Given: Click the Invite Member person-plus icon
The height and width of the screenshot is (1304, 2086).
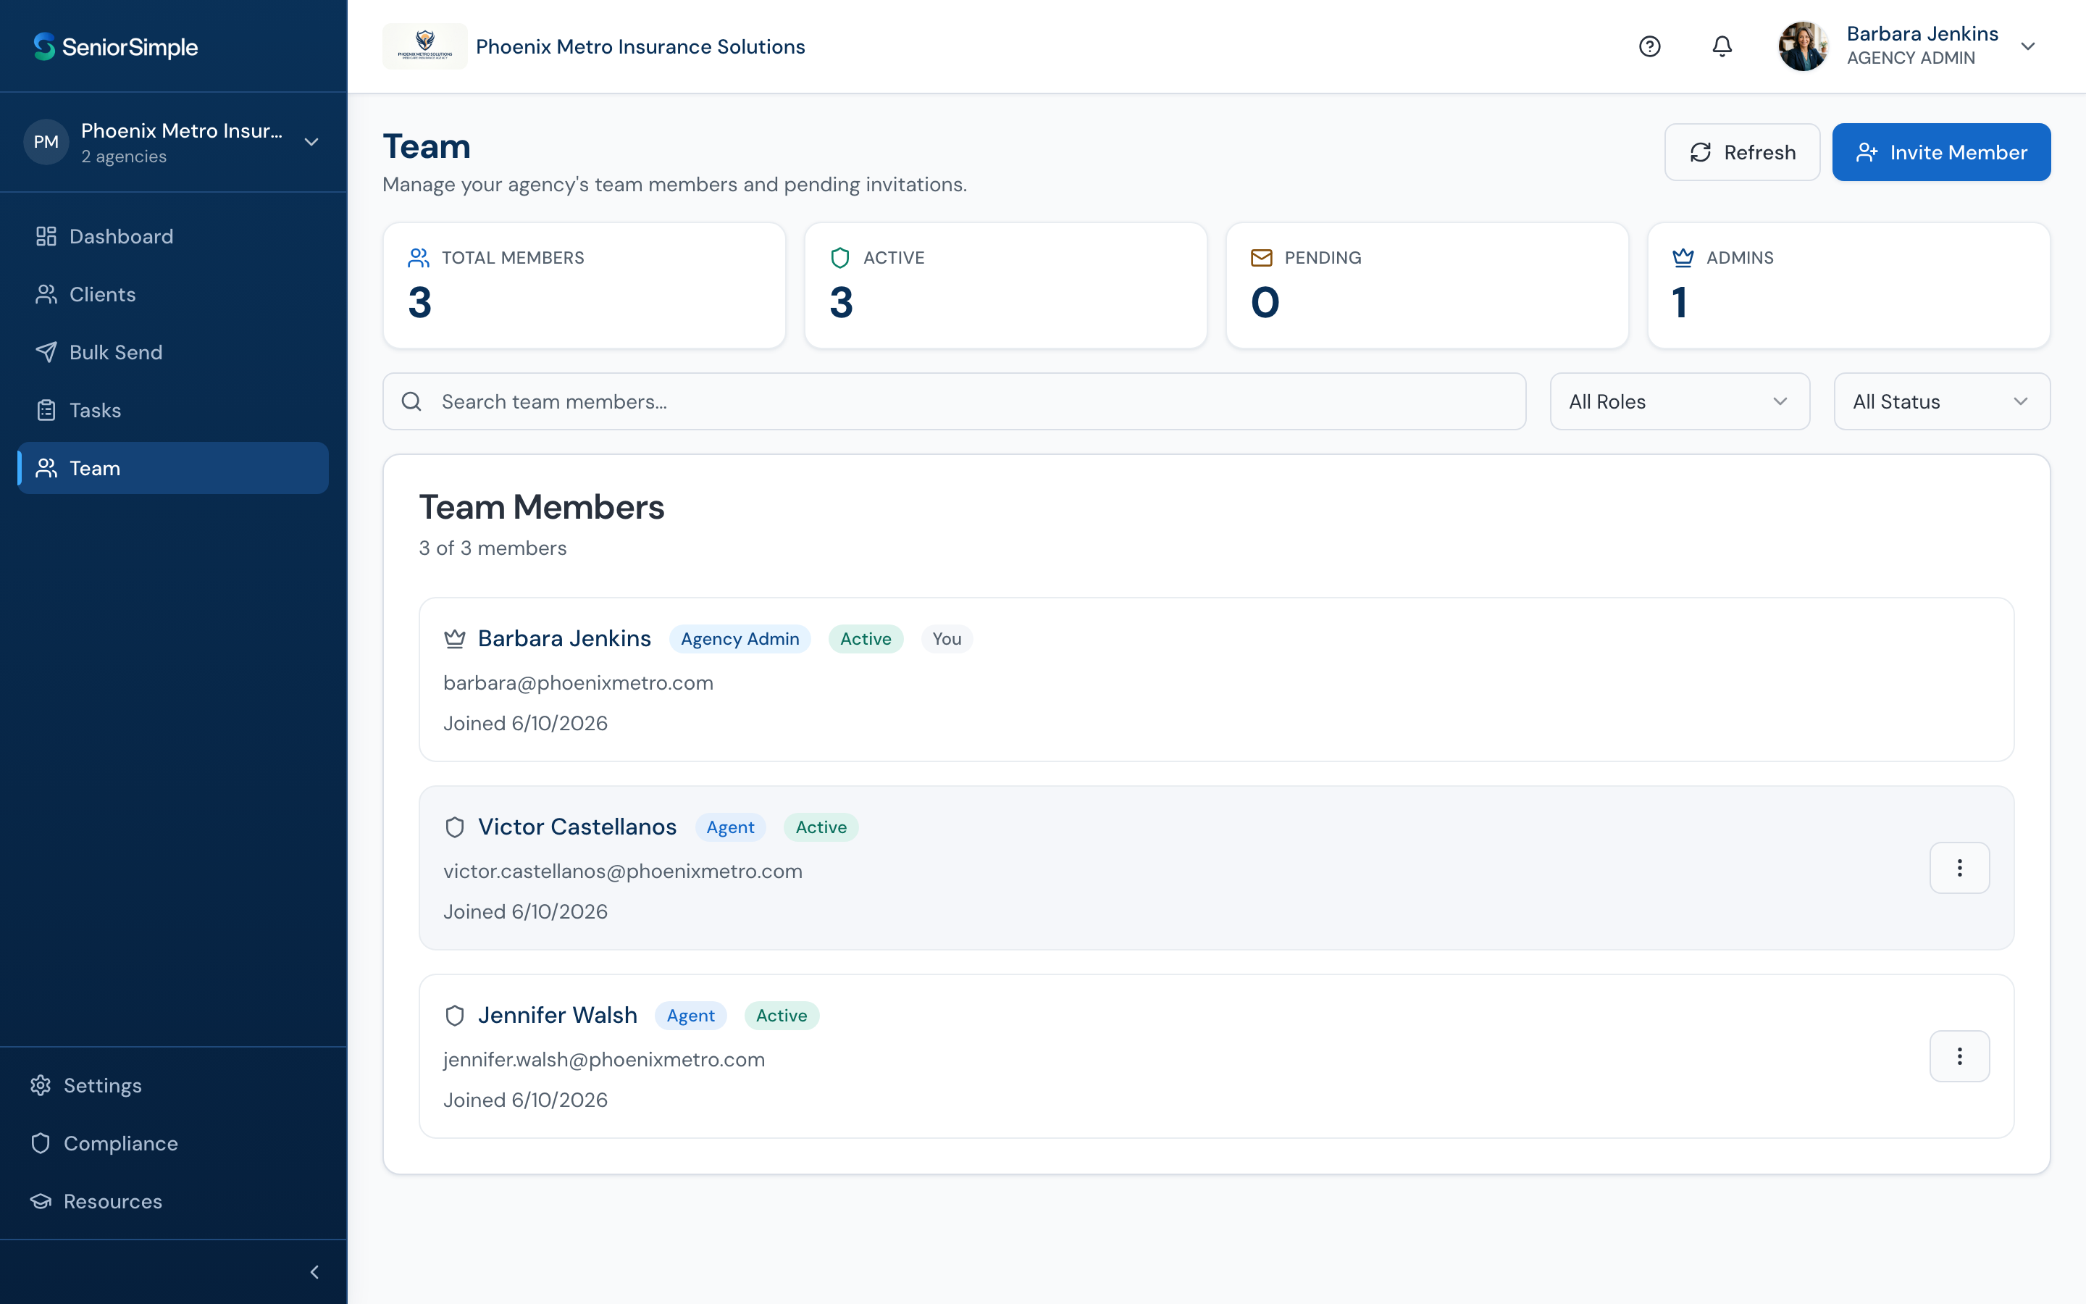Looking at the screenshot, I should pyautogui.click(x=1867, y=153).
